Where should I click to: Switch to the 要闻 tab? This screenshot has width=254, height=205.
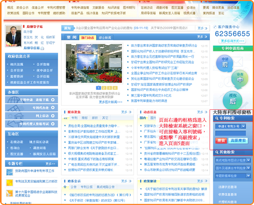[x=71, y=37]
